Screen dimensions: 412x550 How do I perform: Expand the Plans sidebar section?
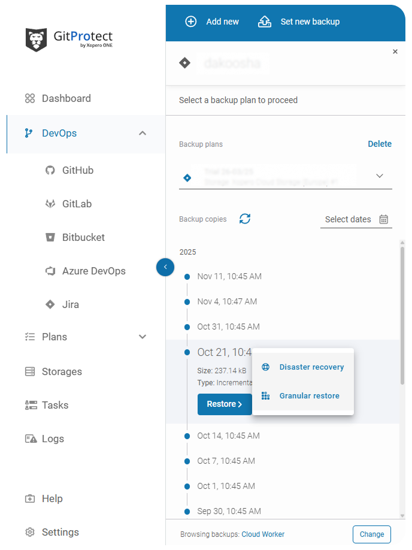143,337
